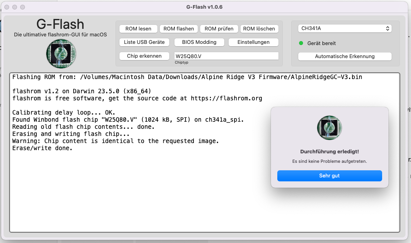Click the ROM lesen button
The height and width of the screenshot is (243, 411).
click(x=138, y=29)
